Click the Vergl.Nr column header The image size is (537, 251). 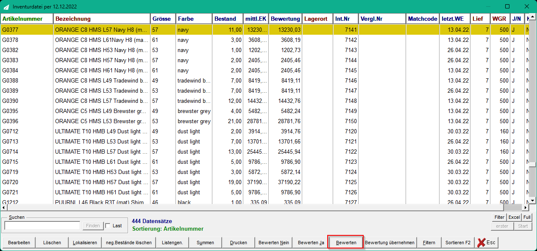pyautogui.click(x=382, y=19)
